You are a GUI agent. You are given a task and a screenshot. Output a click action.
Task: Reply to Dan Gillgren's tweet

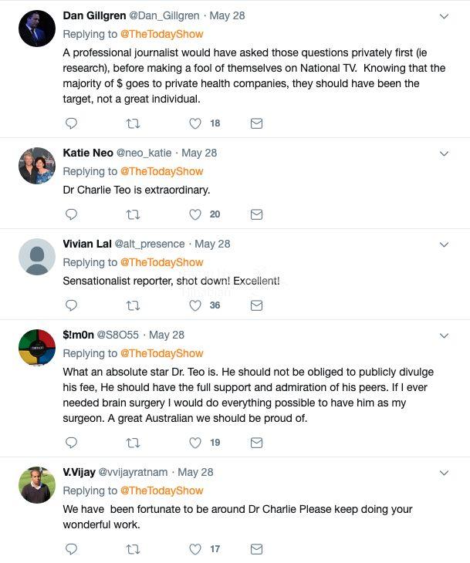pos(71,123)
